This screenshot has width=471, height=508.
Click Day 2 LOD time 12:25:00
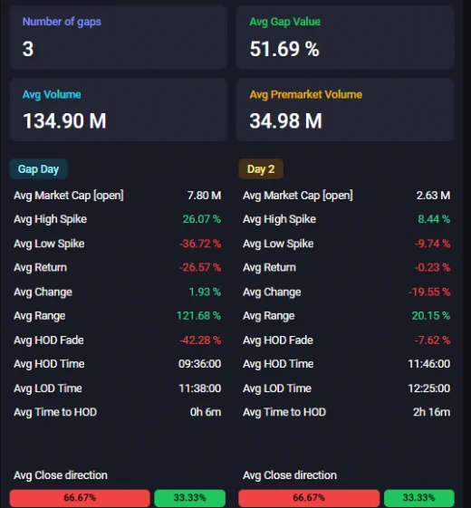click(429, 388)
